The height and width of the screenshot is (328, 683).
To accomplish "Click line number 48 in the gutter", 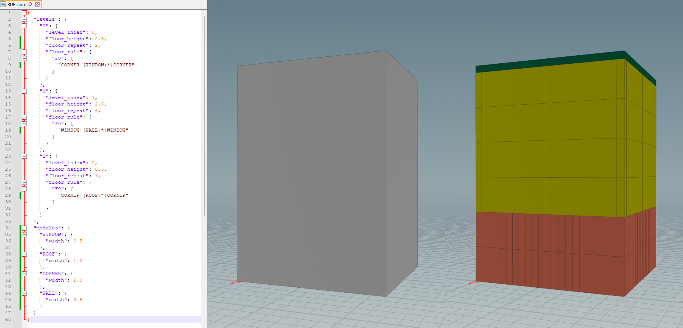I will click(x=8, y=319).
